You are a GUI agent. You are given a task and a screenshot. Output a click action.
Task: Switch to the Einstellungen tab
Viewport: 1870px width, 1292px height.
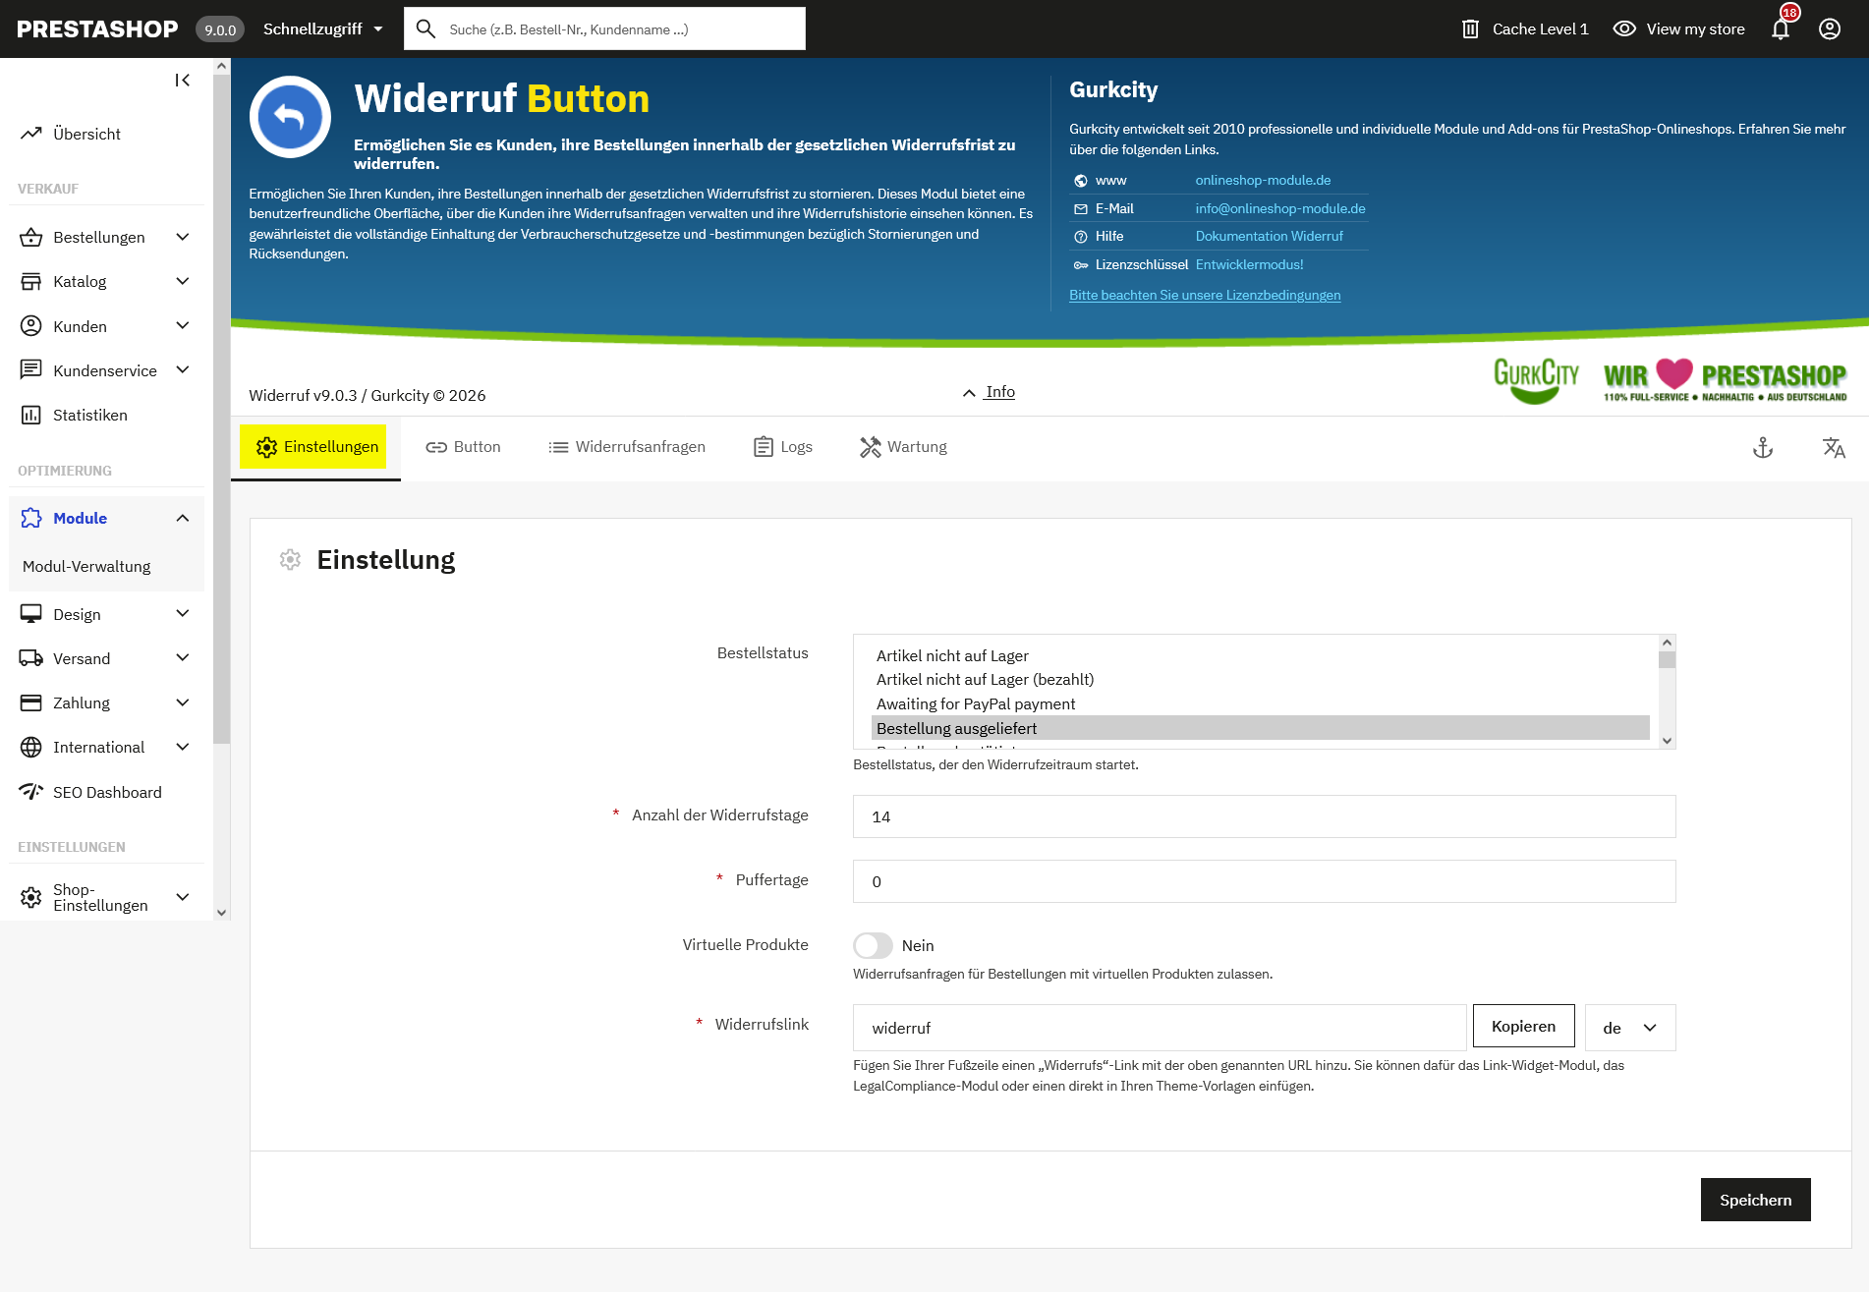[313, 447]
